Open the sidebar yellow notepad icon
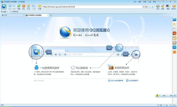 point(174,38)
